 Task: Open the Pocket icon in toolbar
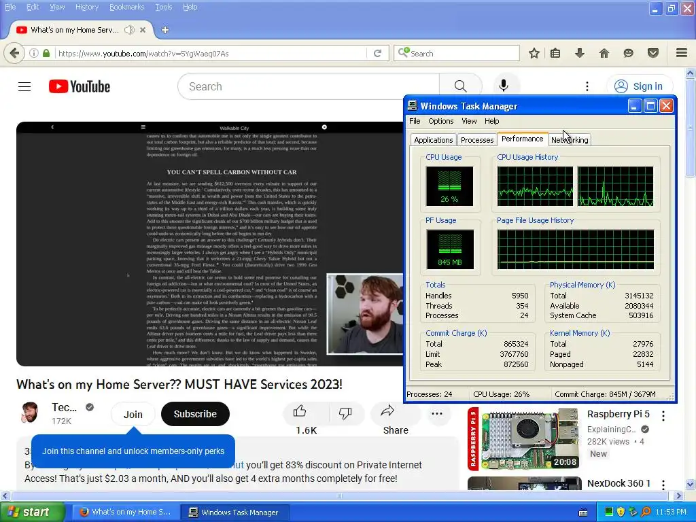pos(653,53)
